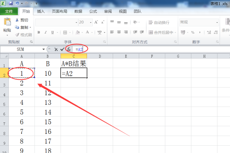Click the phonetic guide 變 icon
The width and height of the screenshot is (230, 153).
point(99,33)
